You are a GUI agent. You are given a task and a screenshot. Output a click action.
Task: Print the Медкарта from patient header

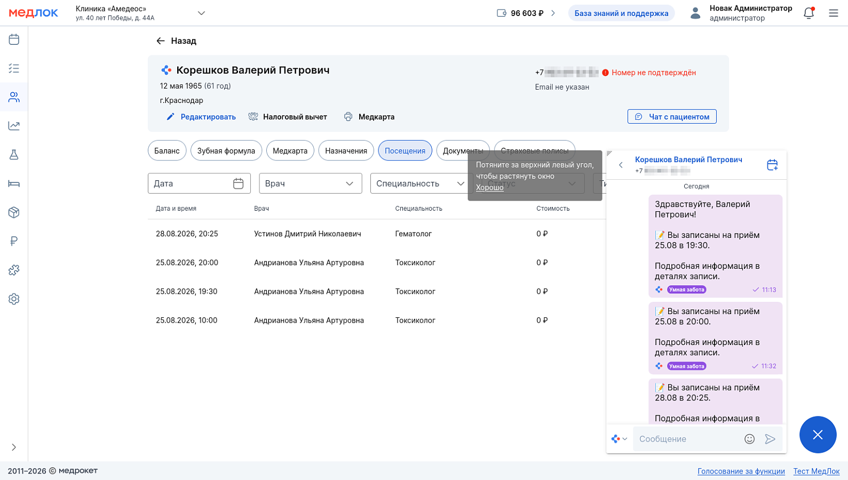(x=369, y=117)
